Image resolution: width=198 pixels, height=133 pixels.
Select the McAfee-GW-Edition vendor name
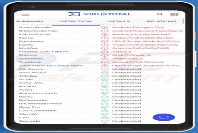tap(44, 52)
